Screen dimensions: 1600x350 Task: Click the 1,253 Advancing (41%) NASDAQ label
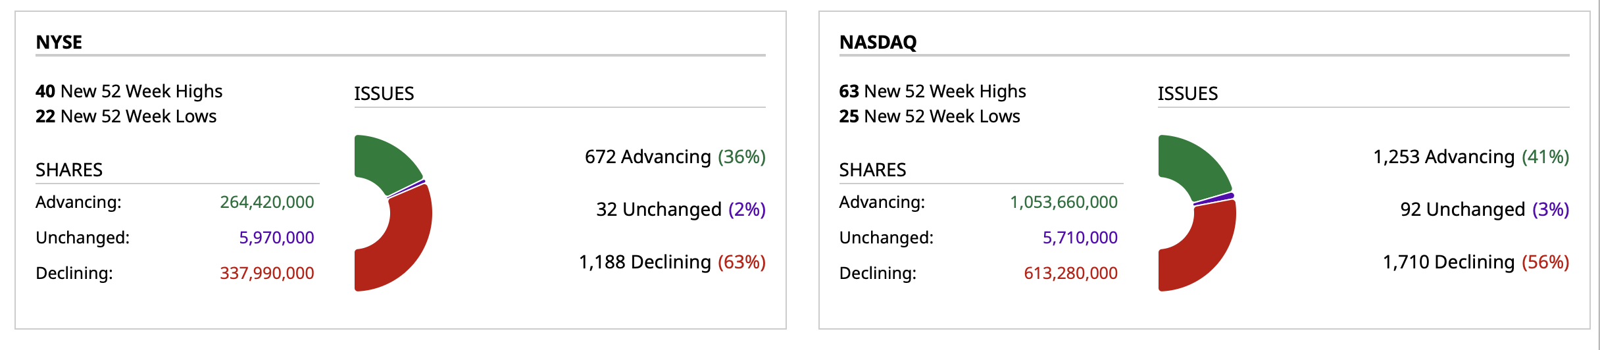pos(1471,157)
